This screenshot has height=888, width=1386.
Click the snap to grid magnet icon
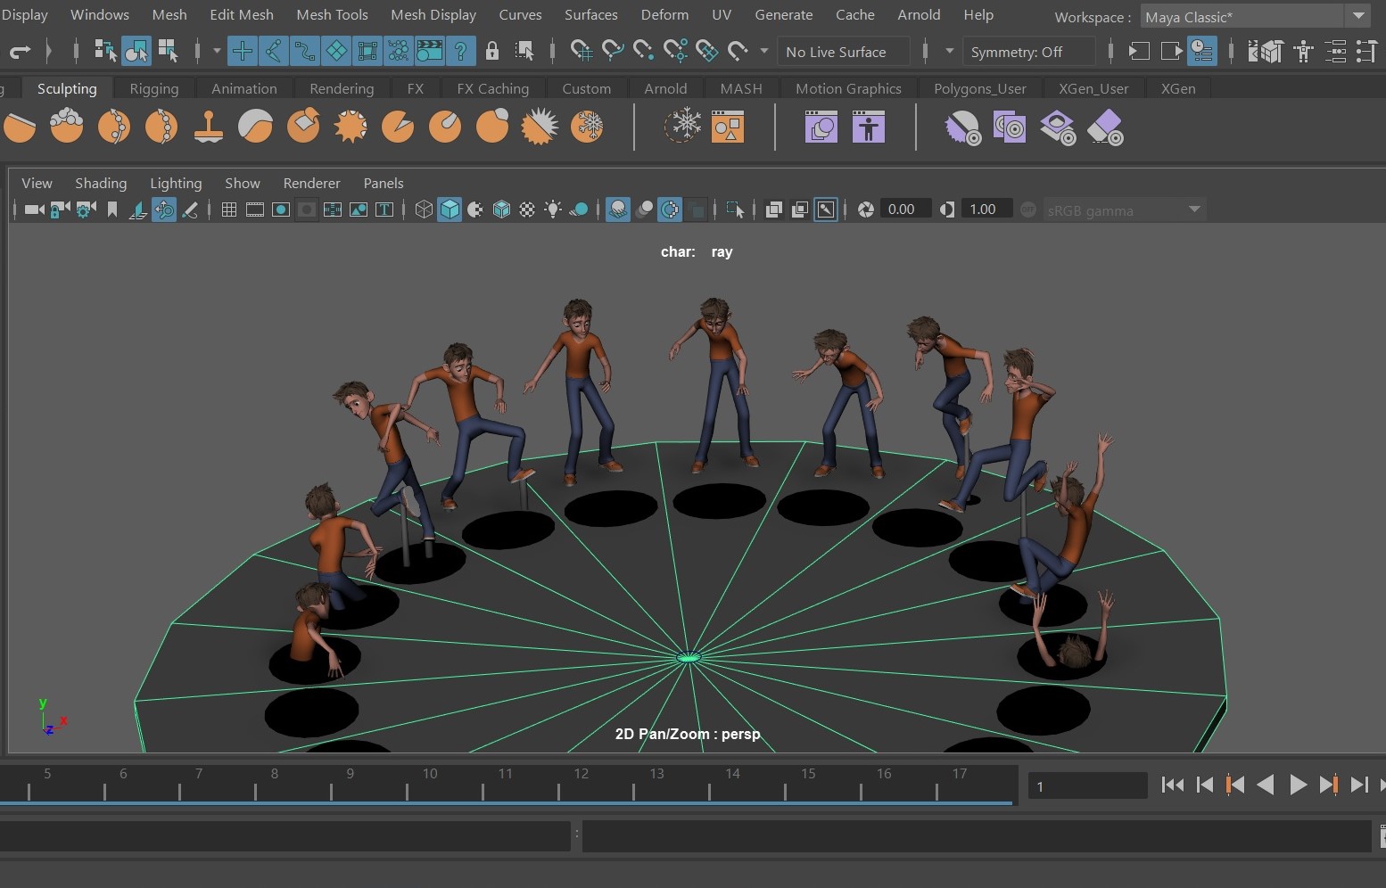coord(581,52)
